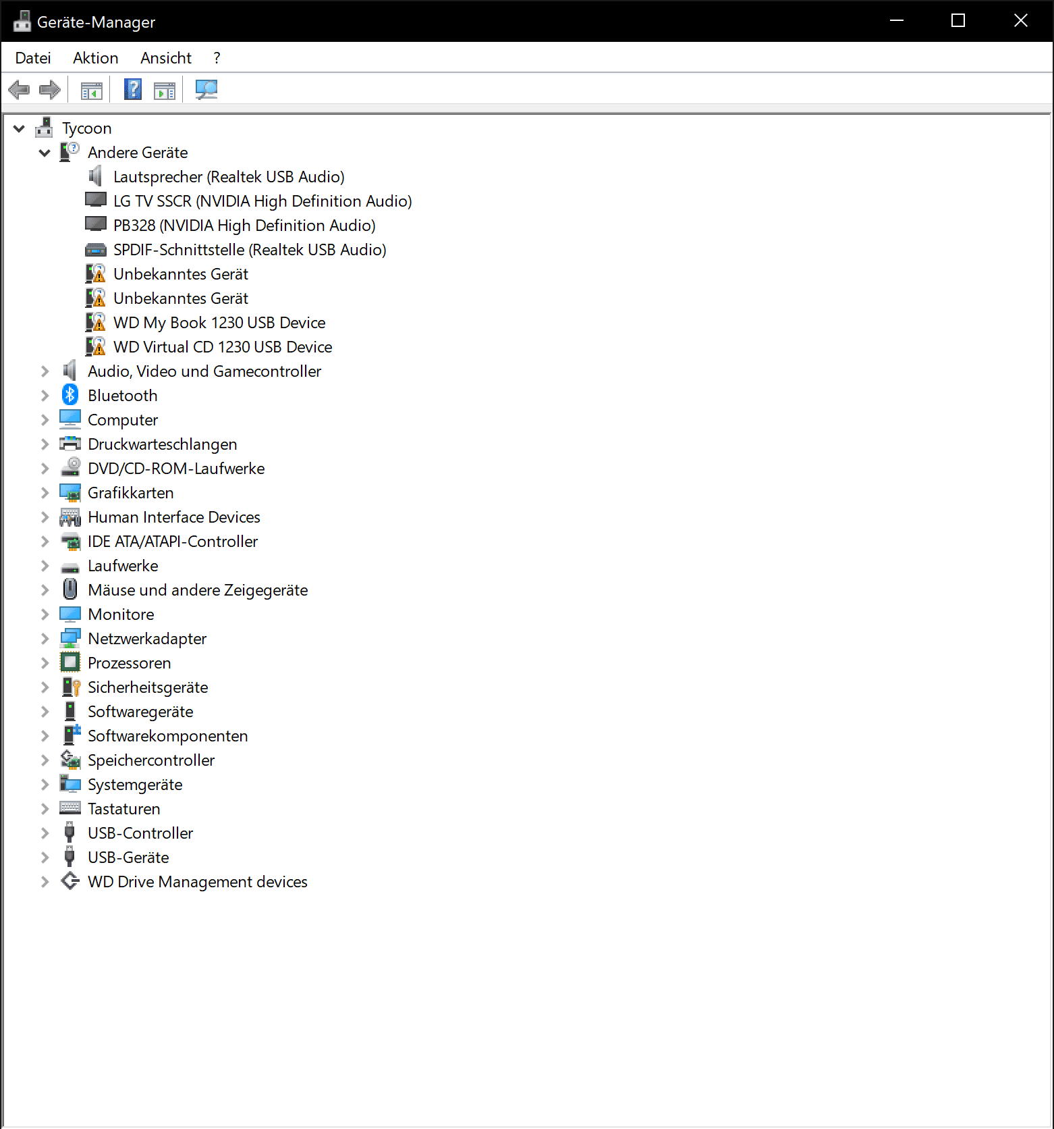This screenshot has width=1054, height=1129.
Task: Expand the Laufwerke category
Action: click(45, 566)
